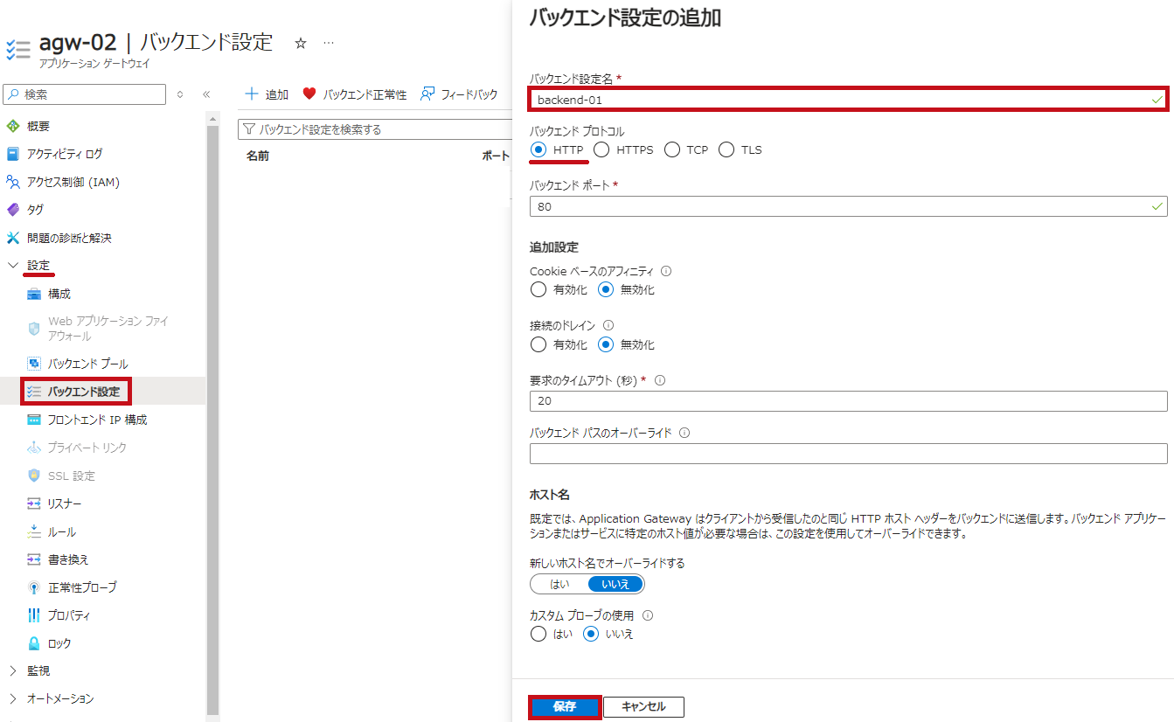Screen dimensions: 1174x722
Task: Enable (有効化) connection draining
Action: (538, 344)
